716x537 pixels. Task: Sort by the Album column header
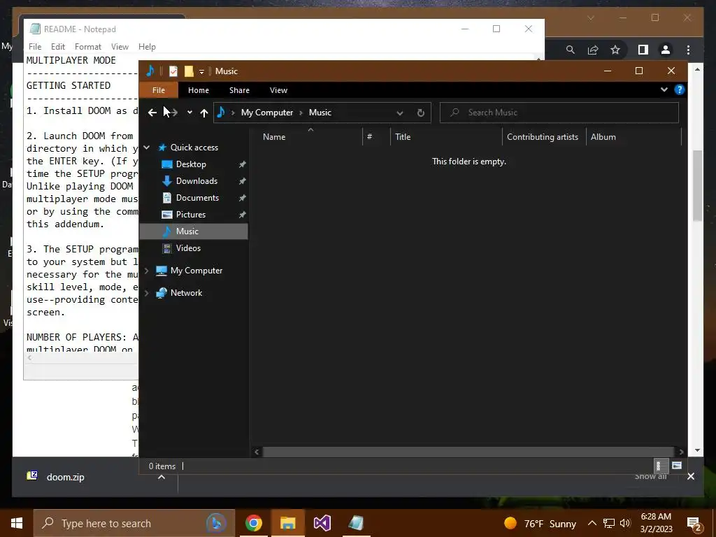(x=603, y=137)
